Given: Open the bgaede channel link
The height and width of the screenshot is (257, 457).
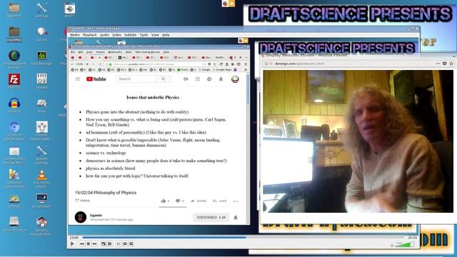Looking at the screenshot, I should [96, 216].
